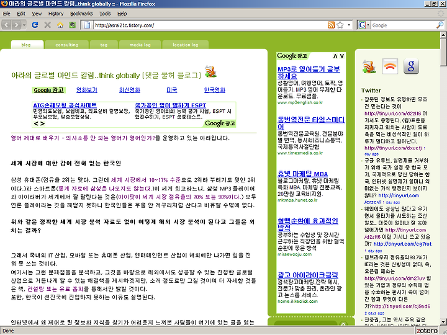
Task: Open the tinyurl.com/dxucfj Twitter link
Action: coord(393,148)
